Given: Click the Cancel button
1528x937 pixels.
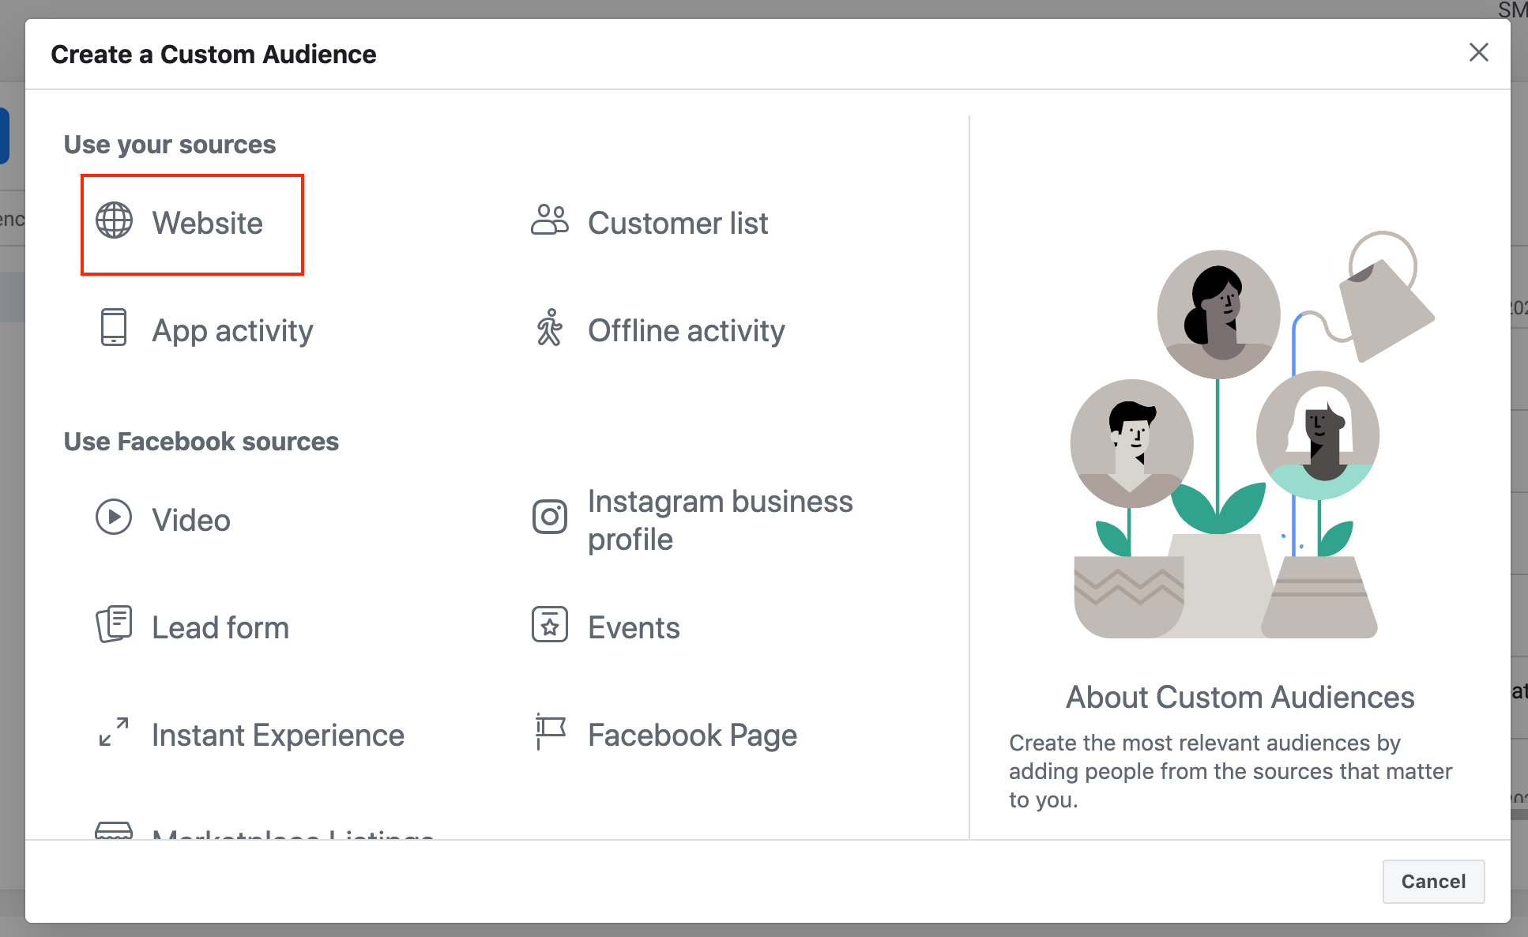Looking at the screenshot, I should [1433, 881].
